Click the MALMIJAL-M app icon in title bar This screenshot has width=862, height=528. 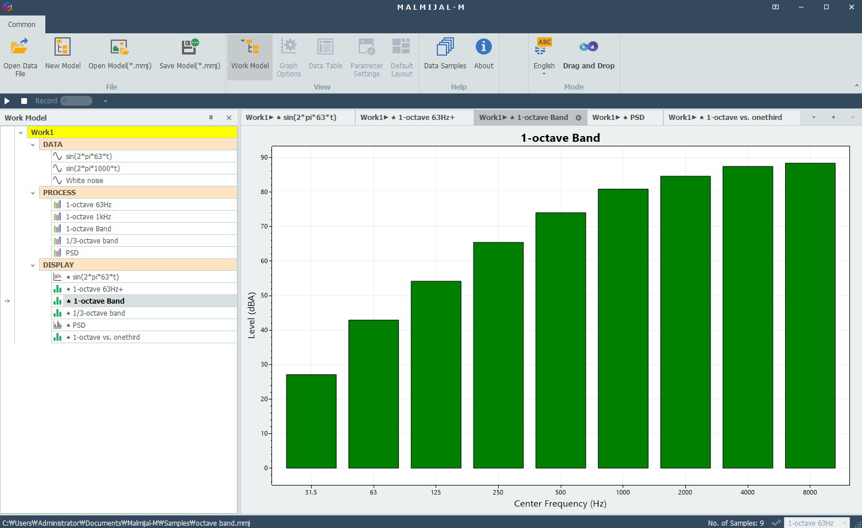click(x=7, y=7)
